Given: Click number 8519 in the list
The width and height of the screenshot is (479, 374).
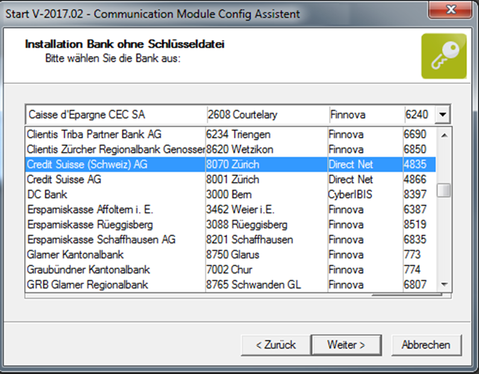Looking at the screenshot, I should coord(415,224).
